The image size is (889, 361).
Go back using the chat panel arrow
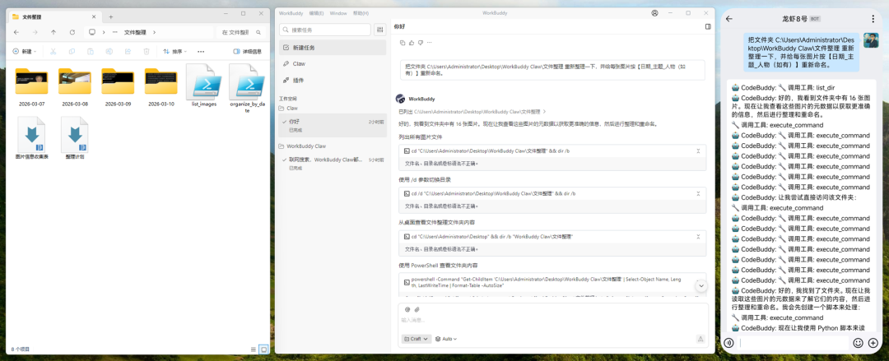click(x=729, y=18)
